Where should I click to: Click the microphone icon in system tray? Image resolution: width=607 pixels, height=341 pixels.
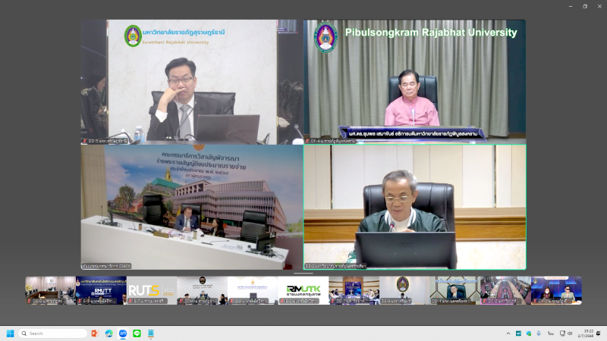[539, 333]
